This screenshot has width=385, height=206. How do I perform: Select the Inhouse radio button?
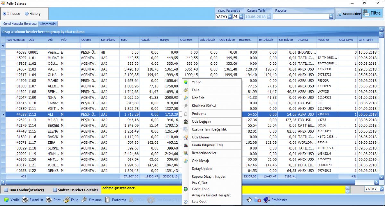[x=4, y=14]
